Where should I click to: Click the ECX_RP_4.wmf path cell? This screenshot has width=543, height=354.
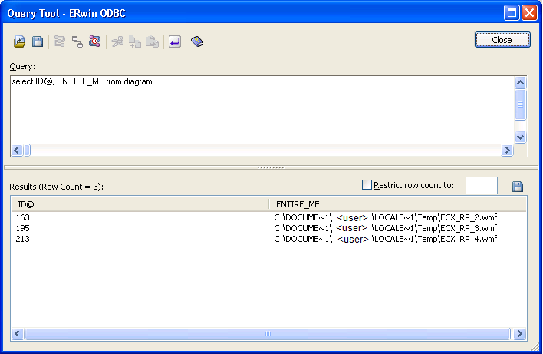[x=386, y=240]
